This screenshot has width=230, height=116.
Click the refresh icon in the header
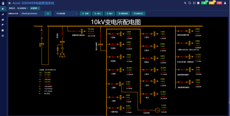190,3
